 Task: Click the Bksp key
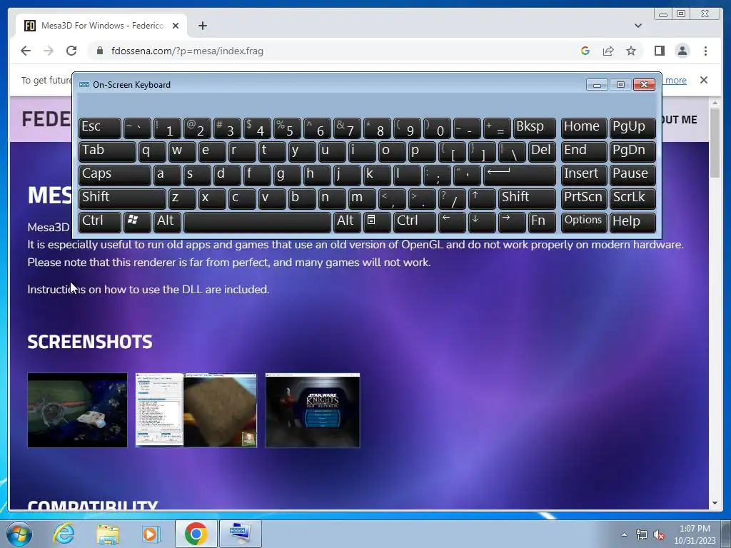point(534,127)
